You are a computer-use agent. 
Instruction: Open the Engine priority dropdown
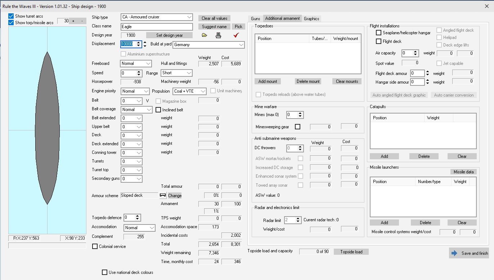click(135, 91)
